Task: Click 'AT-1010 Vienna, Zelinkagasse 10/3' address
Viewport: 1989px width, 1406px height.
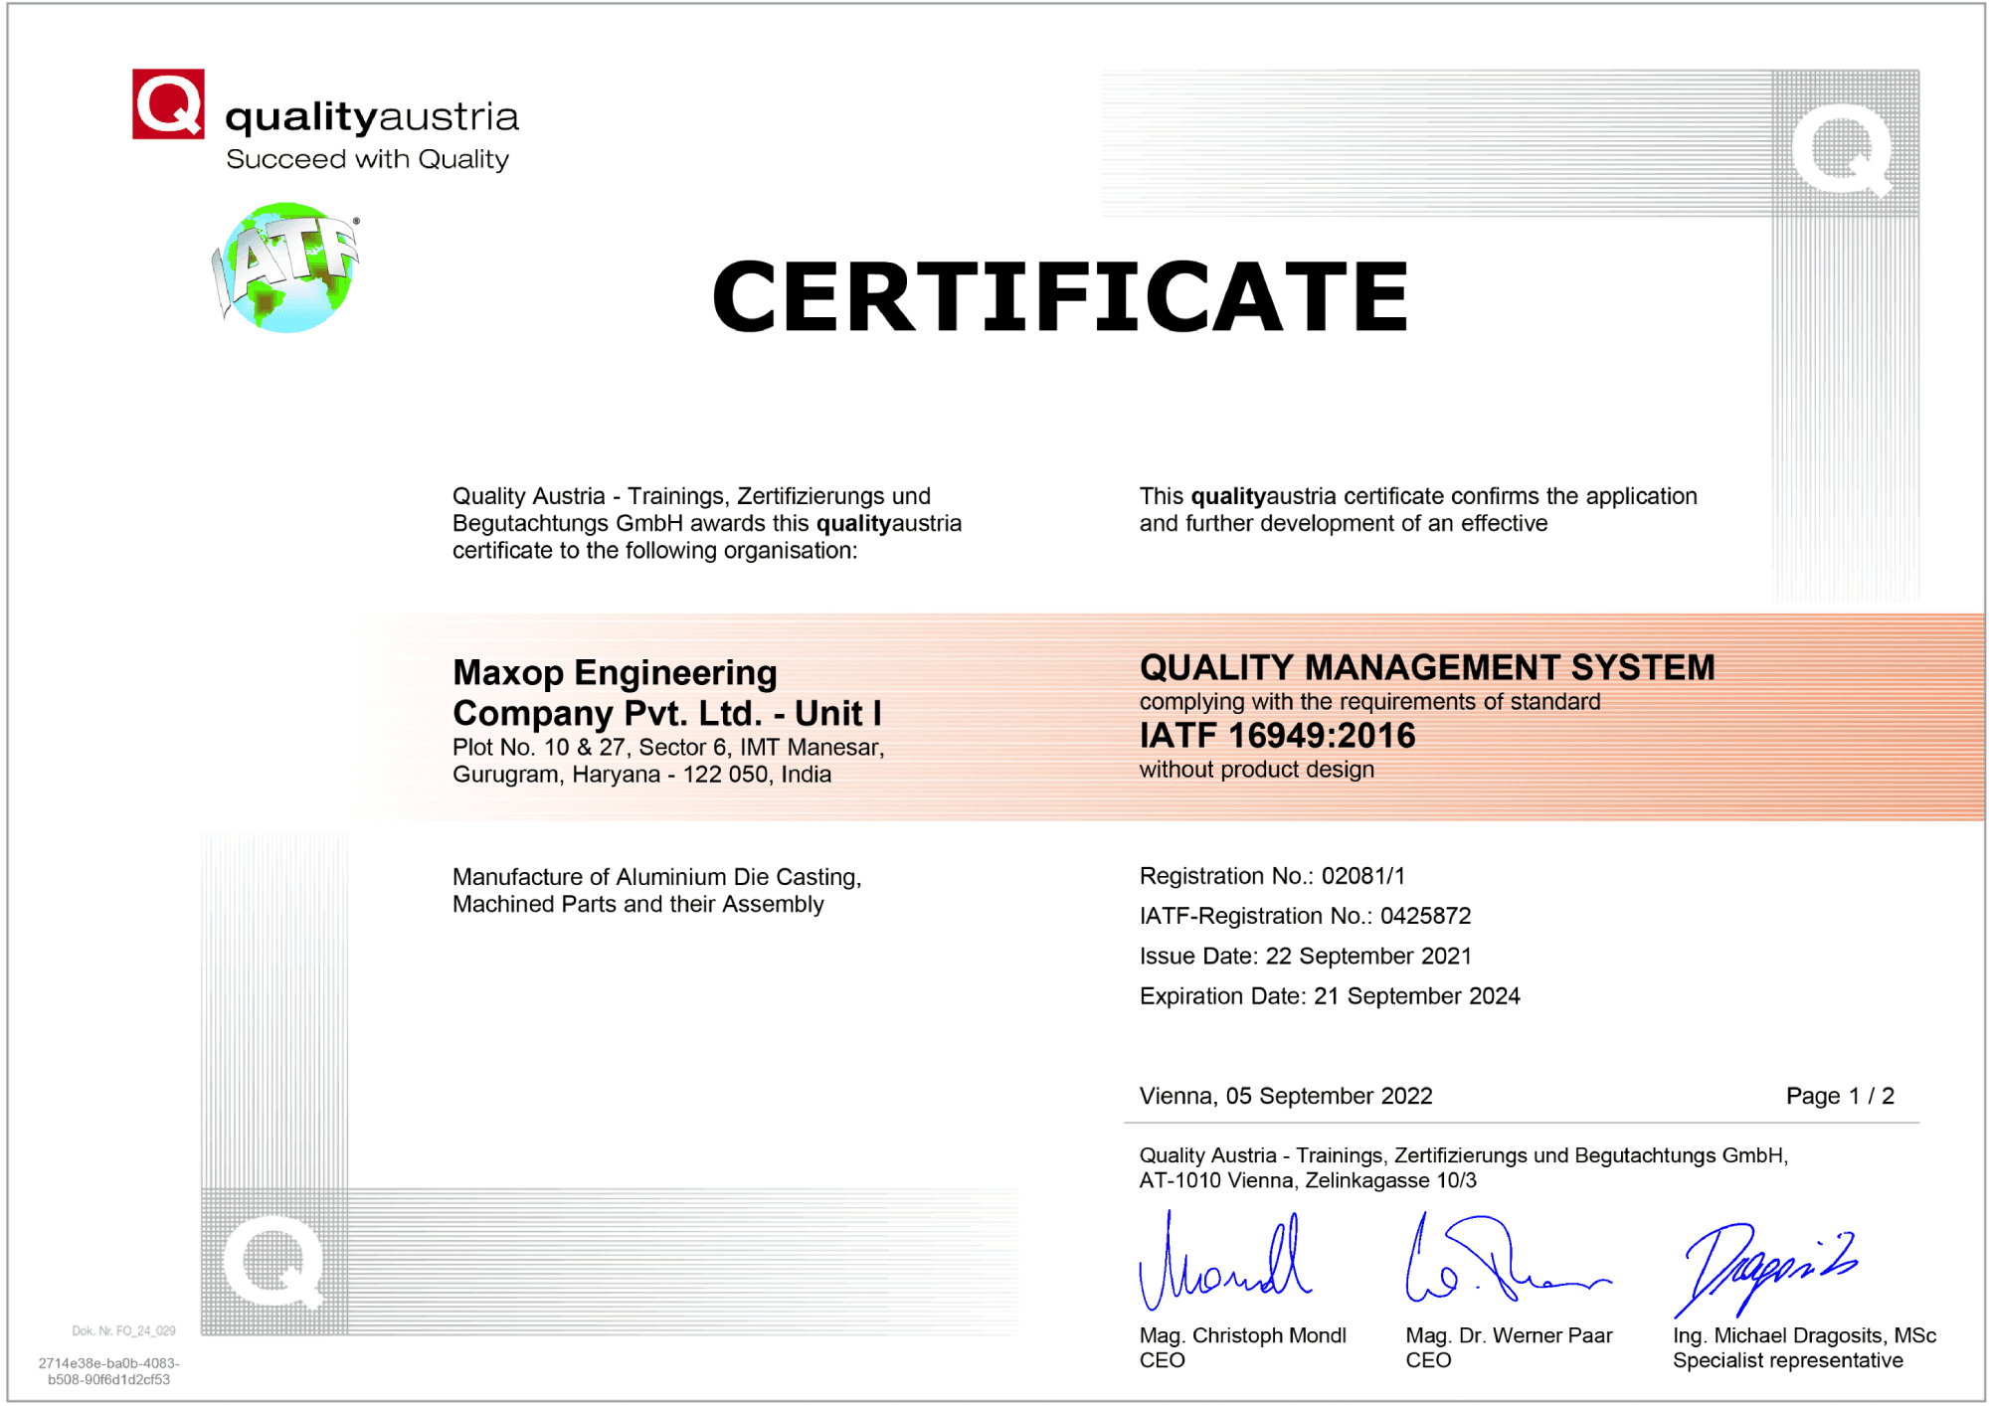Action: [1308, 1180]
